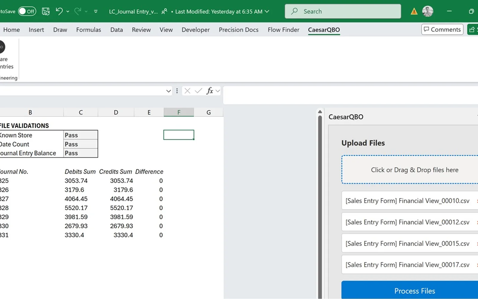Open the Formulas ribbon tab

(x=88, y=30)
